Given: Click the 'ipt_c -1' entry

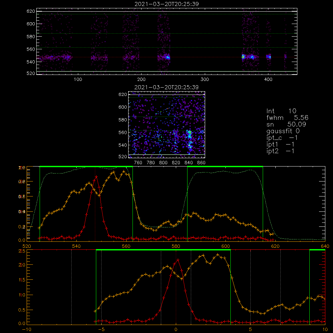Looking at the screenshot, I should point(282,138).
